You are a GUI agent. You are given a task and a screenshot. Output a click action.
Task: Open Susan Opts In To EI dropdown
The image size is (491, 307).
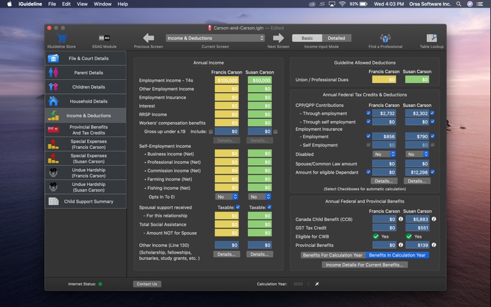click(260, 196)
